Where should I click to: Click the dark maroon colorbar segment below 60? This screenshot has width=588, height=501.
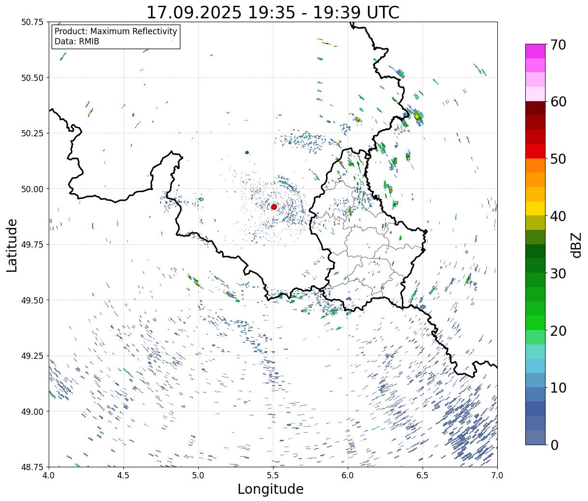click(x=535, y=108)
